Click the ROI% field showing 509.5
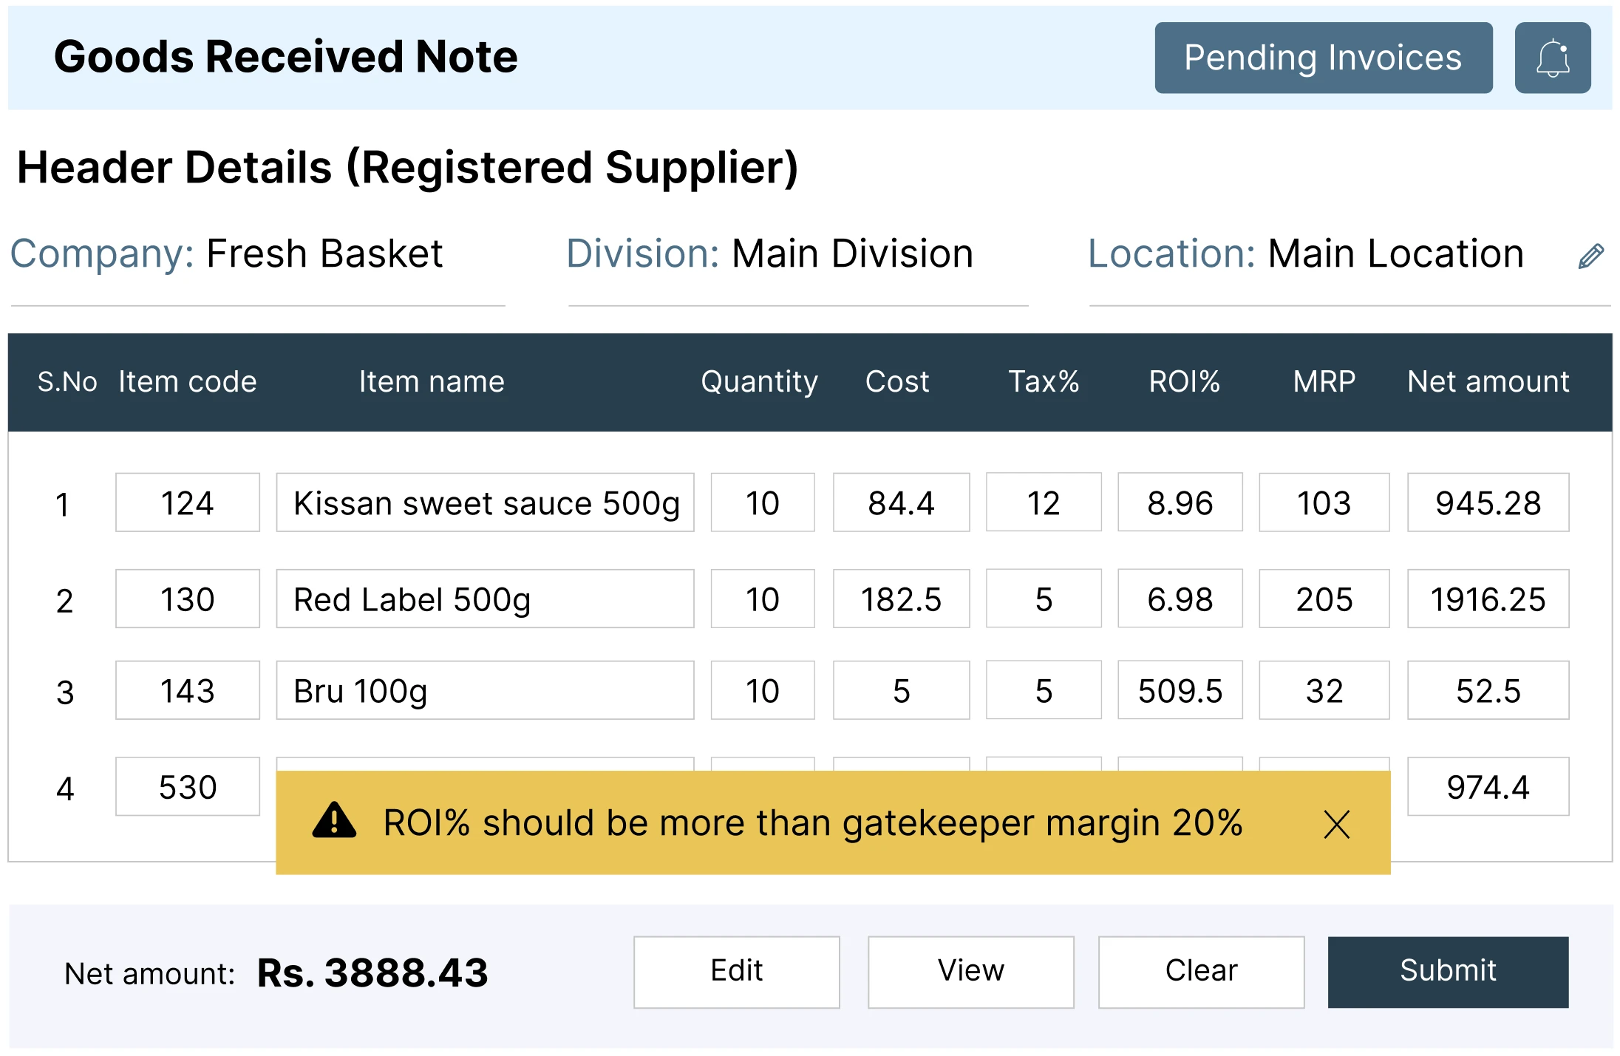The width and height of the screenshot is (1620, 1056). pyautogui.click(x=1180, y=690)
